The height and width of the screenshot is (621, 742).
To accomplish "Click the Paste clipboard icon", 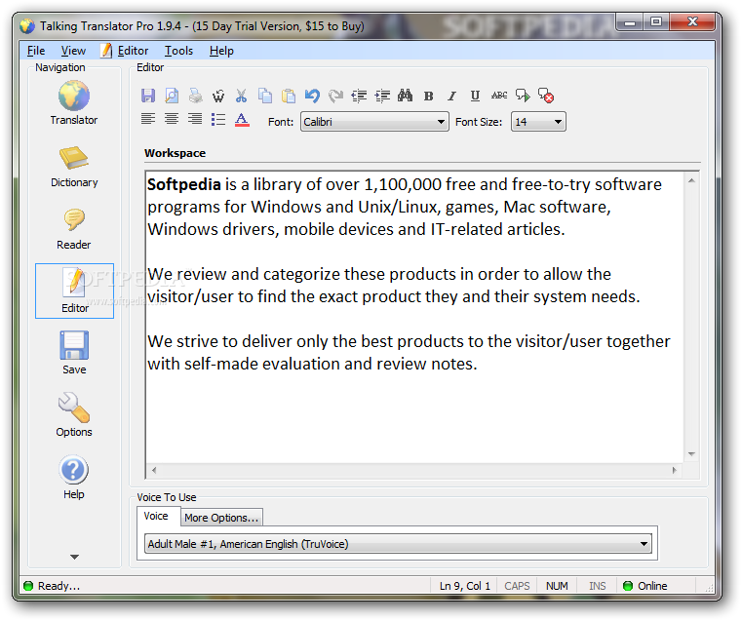I will point(289,96).
